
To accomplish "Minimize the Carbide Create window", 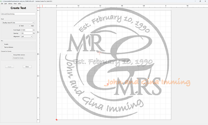I will tap(195, 1).
